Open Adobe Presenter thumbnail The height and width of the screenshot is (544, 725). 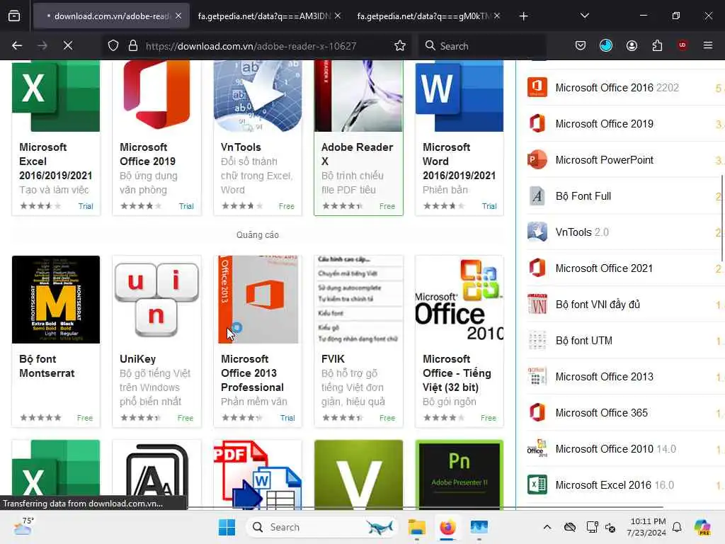459,475
